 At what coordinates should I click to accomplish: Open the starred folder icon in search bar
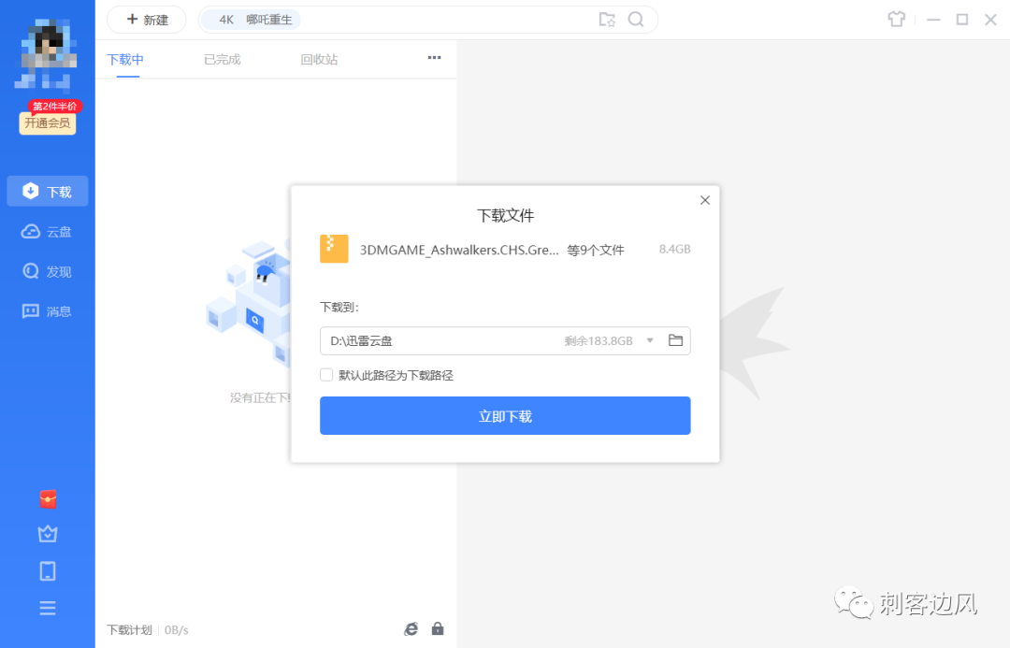coord(607,20)
